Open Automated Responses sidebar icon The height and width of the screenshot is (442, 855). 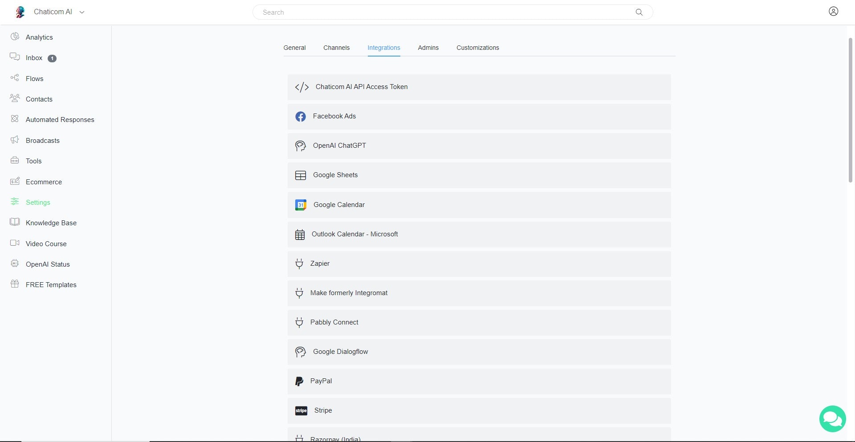coord(15,119)
